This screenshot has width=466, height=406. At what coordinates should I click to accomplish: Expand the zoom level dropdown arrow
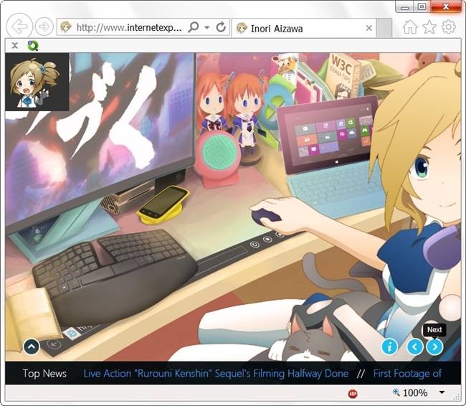coord(442,392)
